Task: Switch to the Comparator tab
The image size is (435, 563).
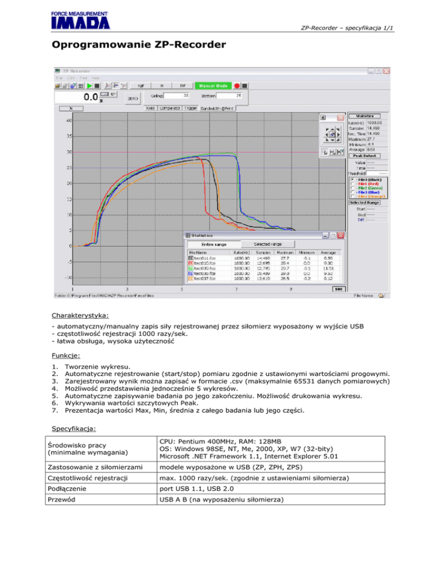Action: coord(169,107)
